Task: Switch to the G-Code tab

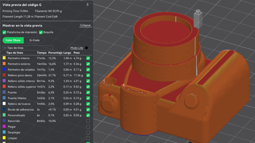Action: (34, 40)
